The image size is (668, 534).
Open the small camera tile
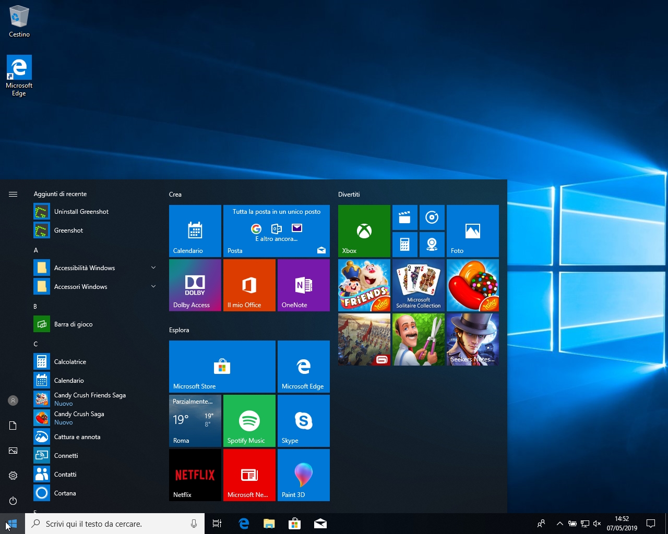pos(432,245)
